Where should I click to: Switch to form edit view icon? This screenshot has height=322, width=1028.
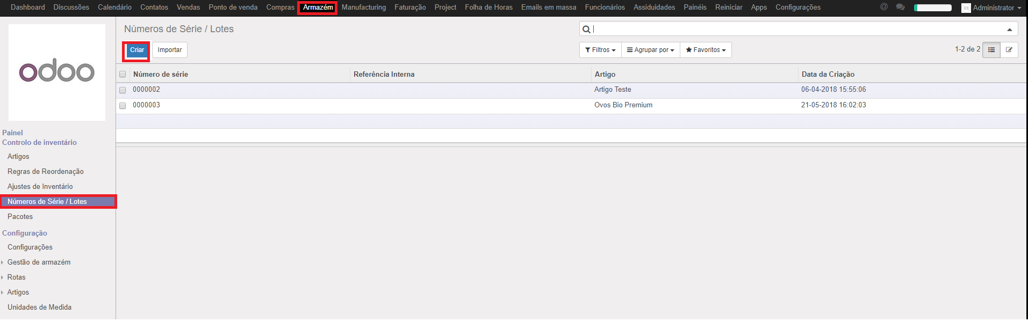pyautogui.click(x=1009, y=50)
